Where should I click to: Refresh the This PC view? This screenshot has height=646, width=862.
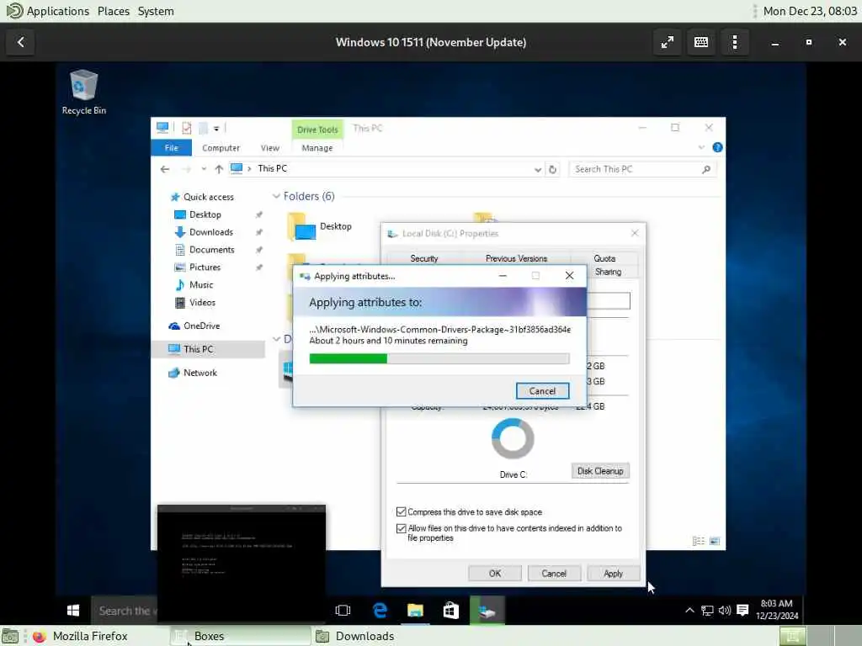point(552,170)
